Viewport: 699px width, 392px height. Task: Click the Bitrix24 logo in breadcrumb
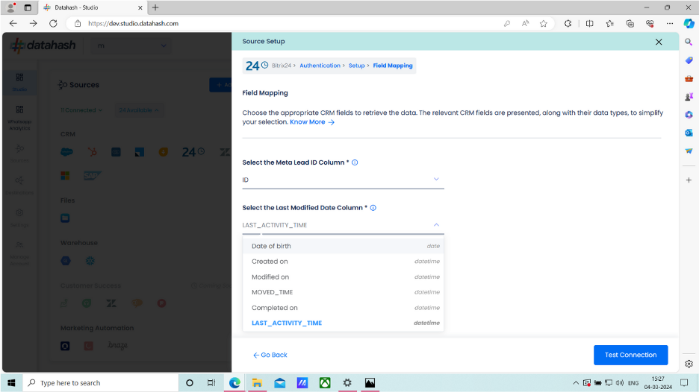click(257, 66)
